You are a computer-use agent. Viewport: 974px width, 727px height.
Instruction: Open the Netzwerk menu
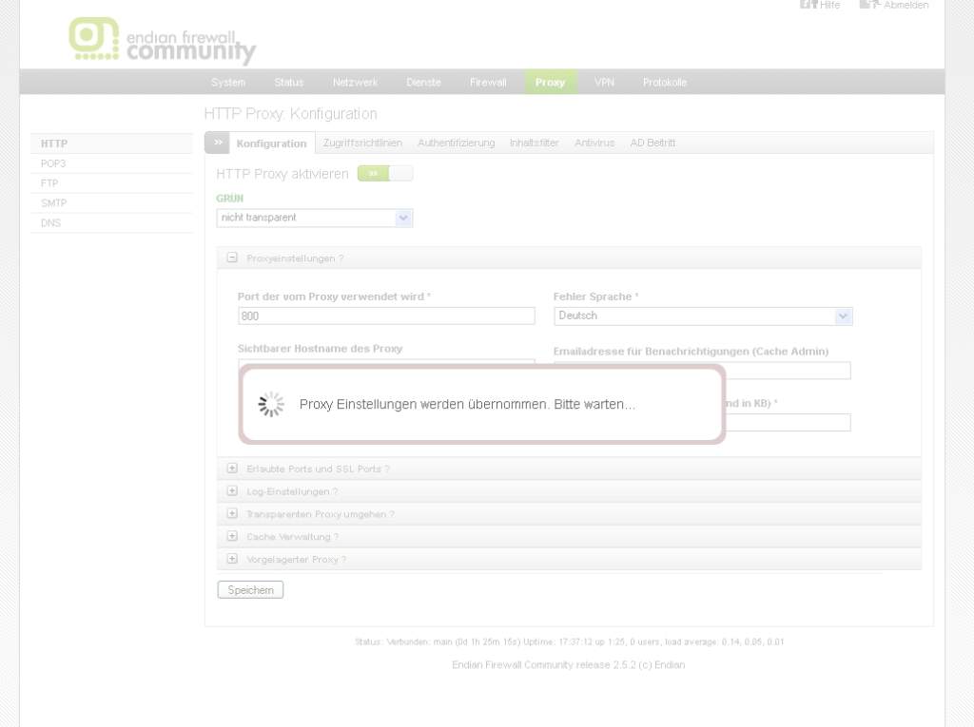coord(355,83)
